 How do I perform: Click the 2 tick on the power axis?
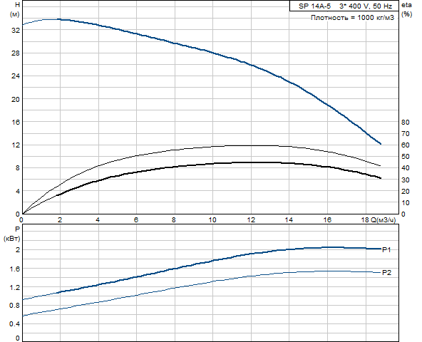(18, 250)
